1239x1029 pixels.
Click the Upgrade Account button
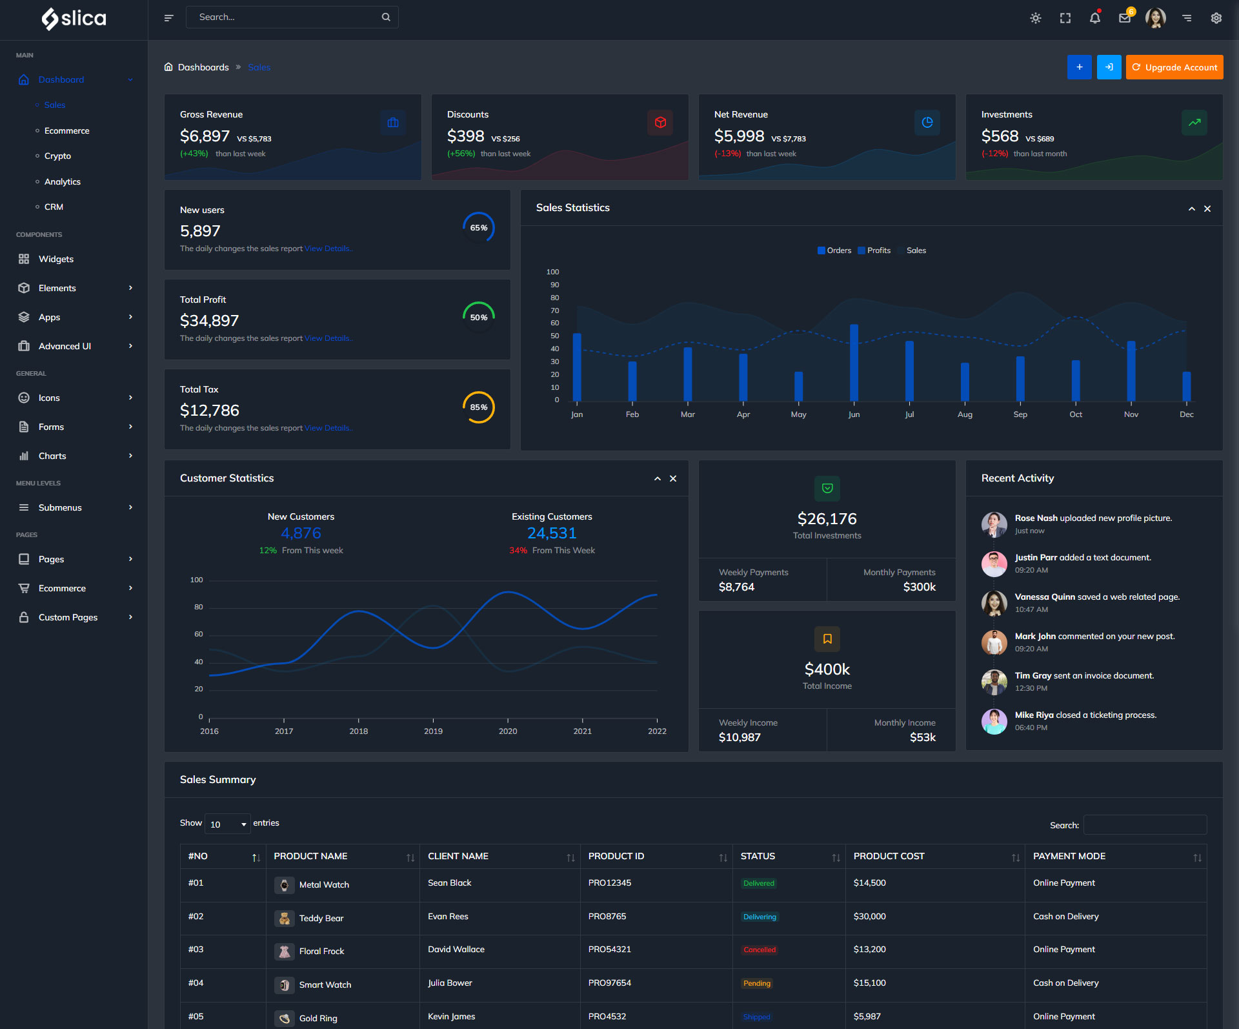[1174, 67]
